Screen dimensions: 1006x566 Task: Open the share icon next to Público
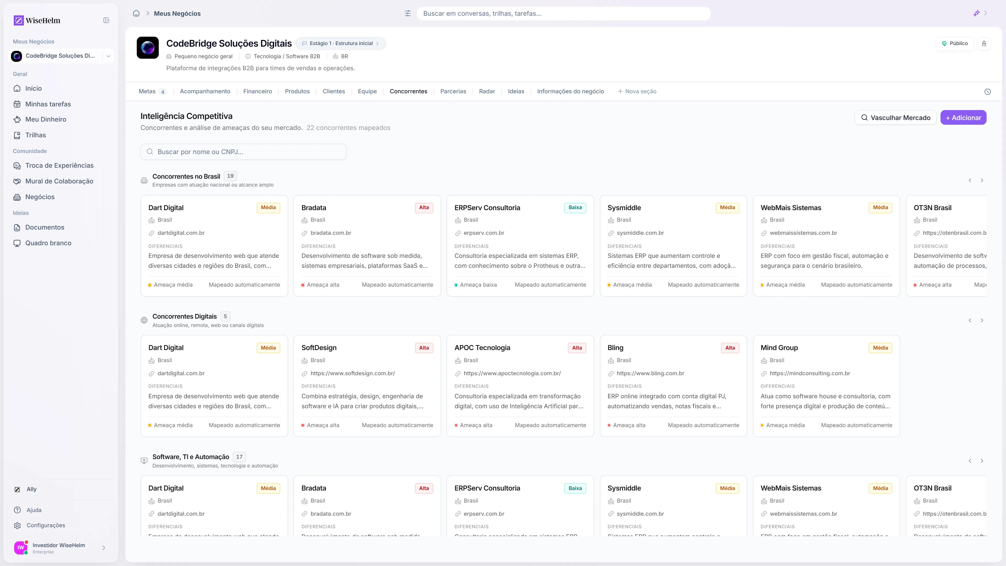point(984,44)
